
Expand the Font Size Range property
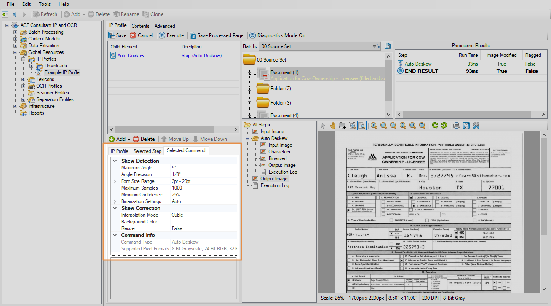tap(115, 181)
